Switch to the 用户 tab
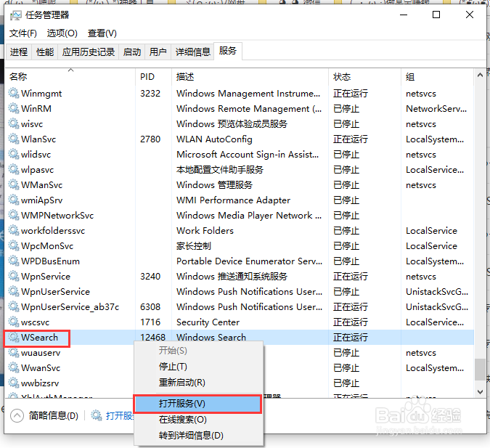Image resolution: width=490 pixels, height=448 pixels. 158,52
